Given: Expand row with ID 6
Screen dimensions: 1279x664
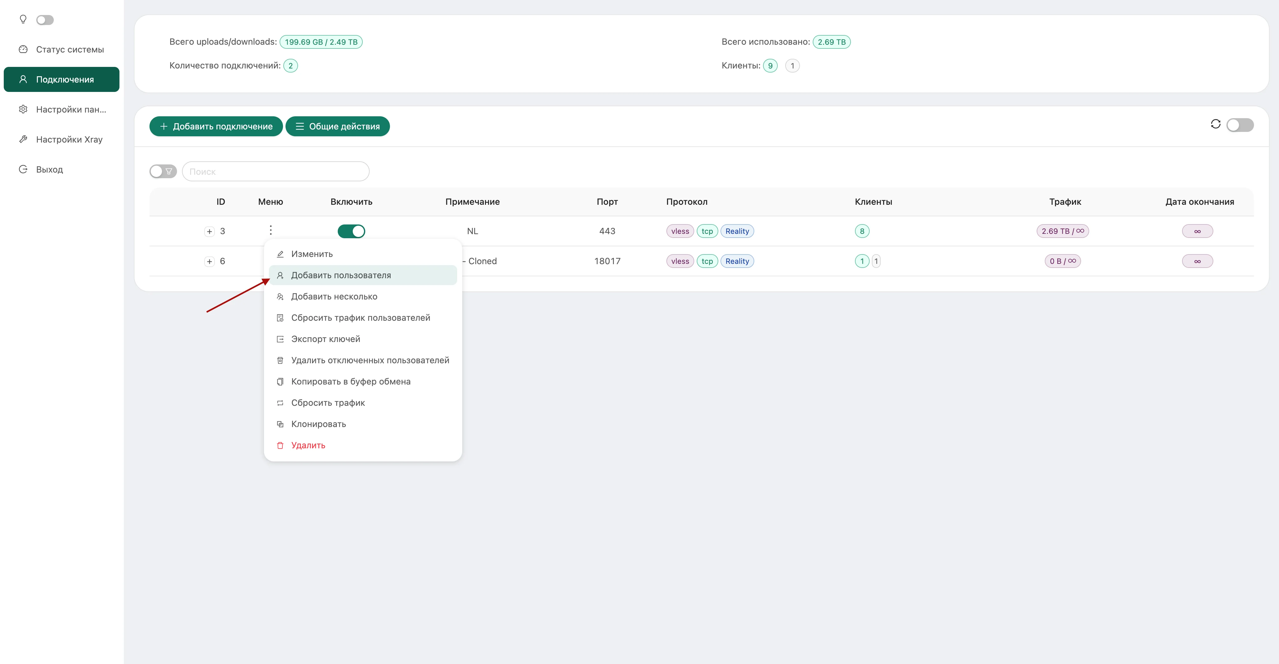Looking at the screenshot, I should pos(210,262).
